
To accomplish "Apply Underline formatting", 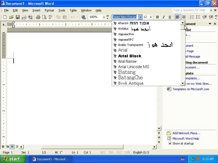I will pyautogui.click(x=170, y=17).
